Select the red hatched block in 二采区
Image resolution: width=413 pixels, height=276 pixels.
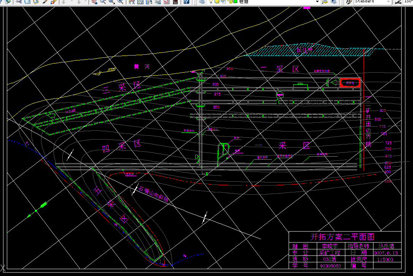350,83
